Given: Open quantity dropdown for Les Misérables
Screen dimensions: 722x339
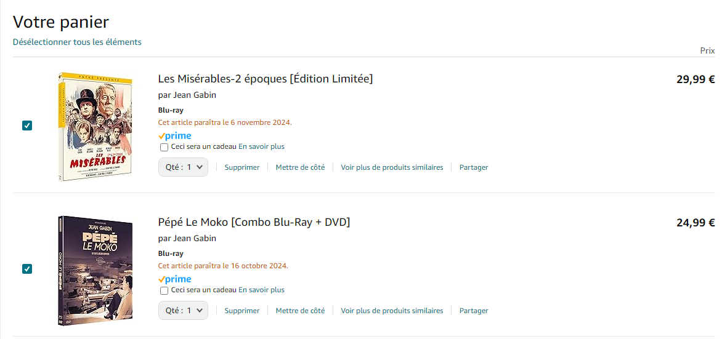Looking at the screenshot, I should click(183, 167).
